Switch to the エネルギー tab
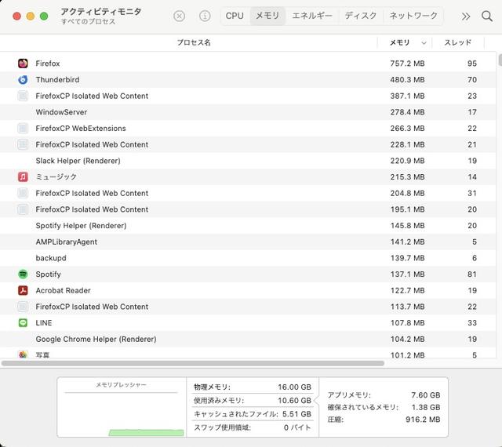This screenshot has height=447, width=502. [312, 16]
